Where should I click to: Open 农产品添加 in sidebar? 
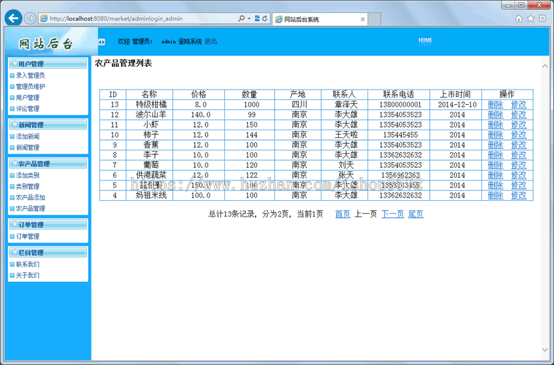click(30, 198)
